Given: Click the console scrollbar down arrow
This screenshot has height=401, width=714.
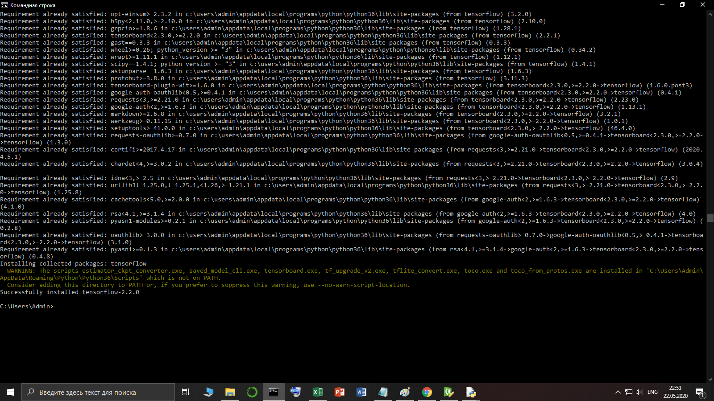Looking at the screenshot, I should coord(710,380).
